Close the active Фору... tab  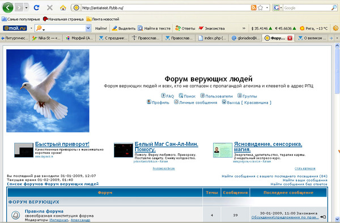290,38
